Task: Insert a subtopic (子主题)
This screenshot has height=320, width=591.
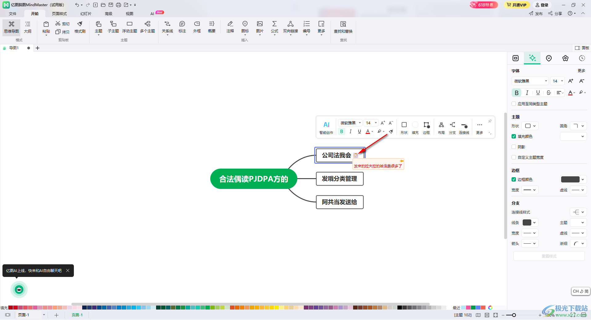Action: (113, 27)
